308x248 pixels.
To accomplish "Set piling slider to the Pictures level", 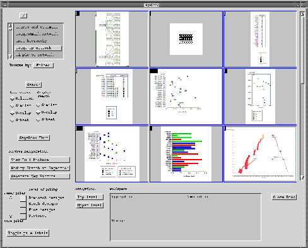I will [23, 216].
